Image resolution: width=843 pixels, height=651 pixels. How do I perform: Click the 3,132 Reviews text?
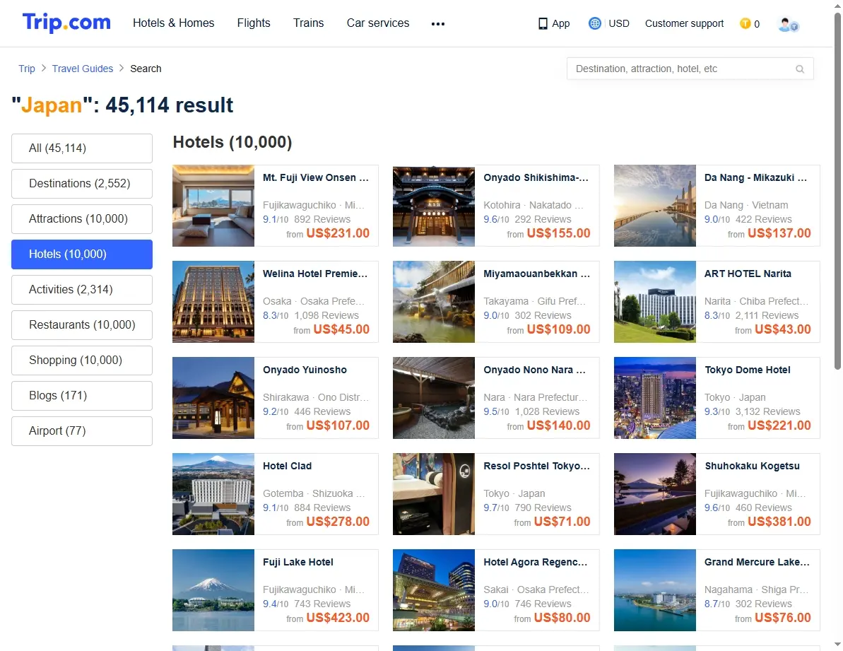coord(767,412)
